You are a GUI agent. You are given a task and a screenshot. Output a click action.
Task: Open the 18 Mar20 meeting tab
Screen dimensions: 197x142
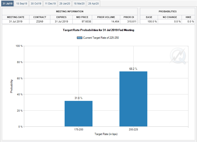pyautogui.click(x=79, y=3)
